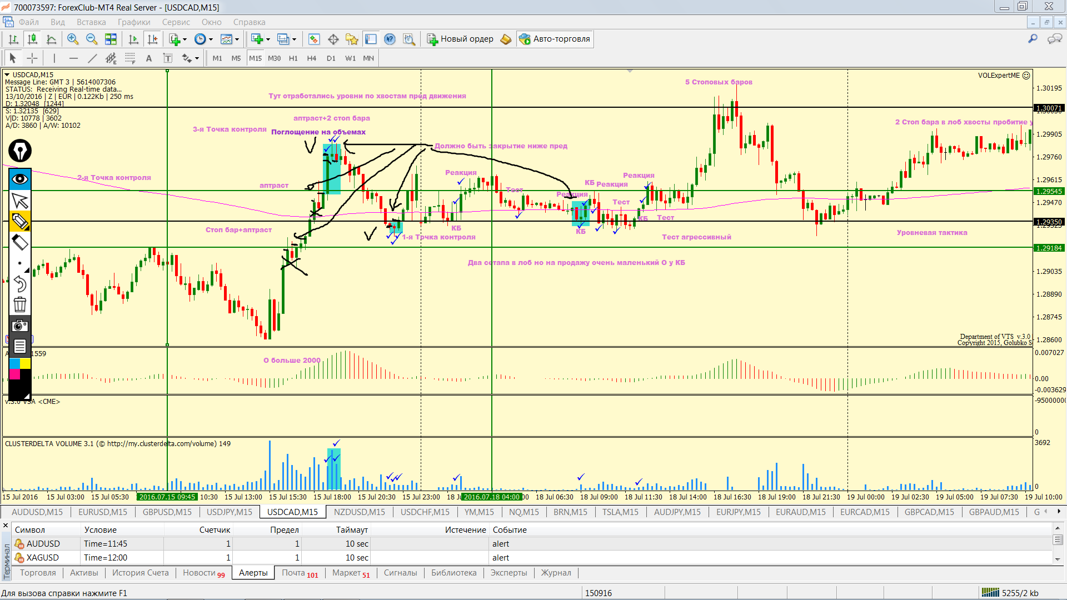Open the Файл menu
1067x600 pixels.
(x=28, y=22)
